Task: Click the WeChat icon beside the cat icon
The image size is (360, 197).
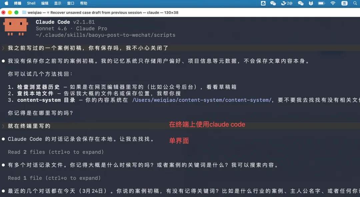Action: (301, 3)
